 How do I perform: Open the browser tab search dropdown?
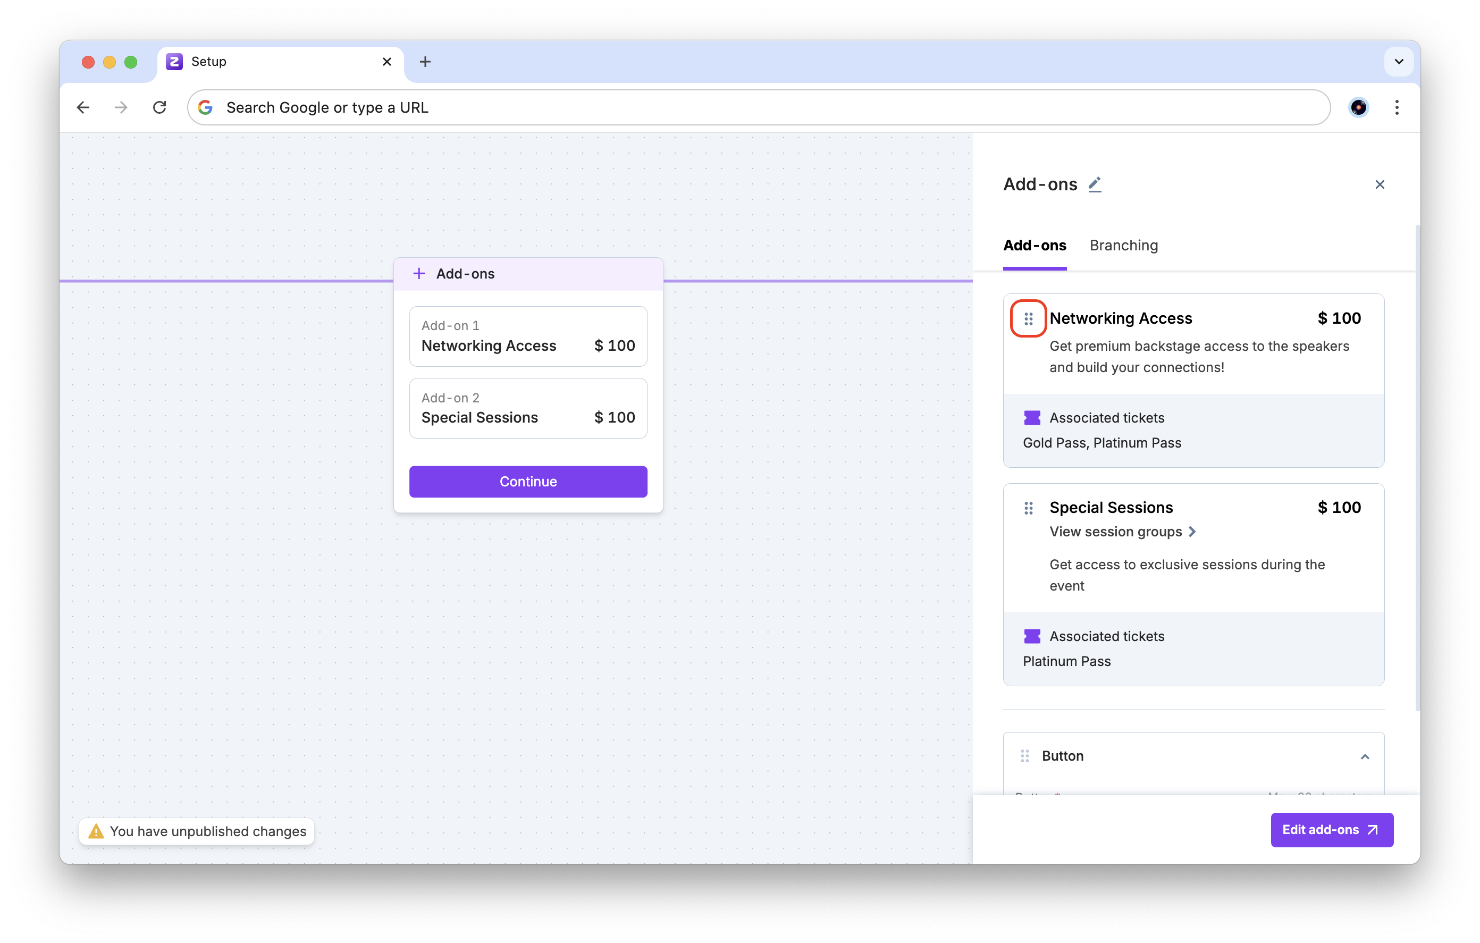(x=1398, y=62)
